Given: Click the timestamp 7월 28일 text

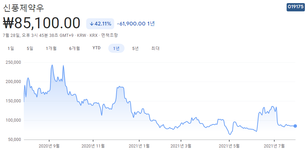Looking at the screenshot, I should (x=12, y=35).
